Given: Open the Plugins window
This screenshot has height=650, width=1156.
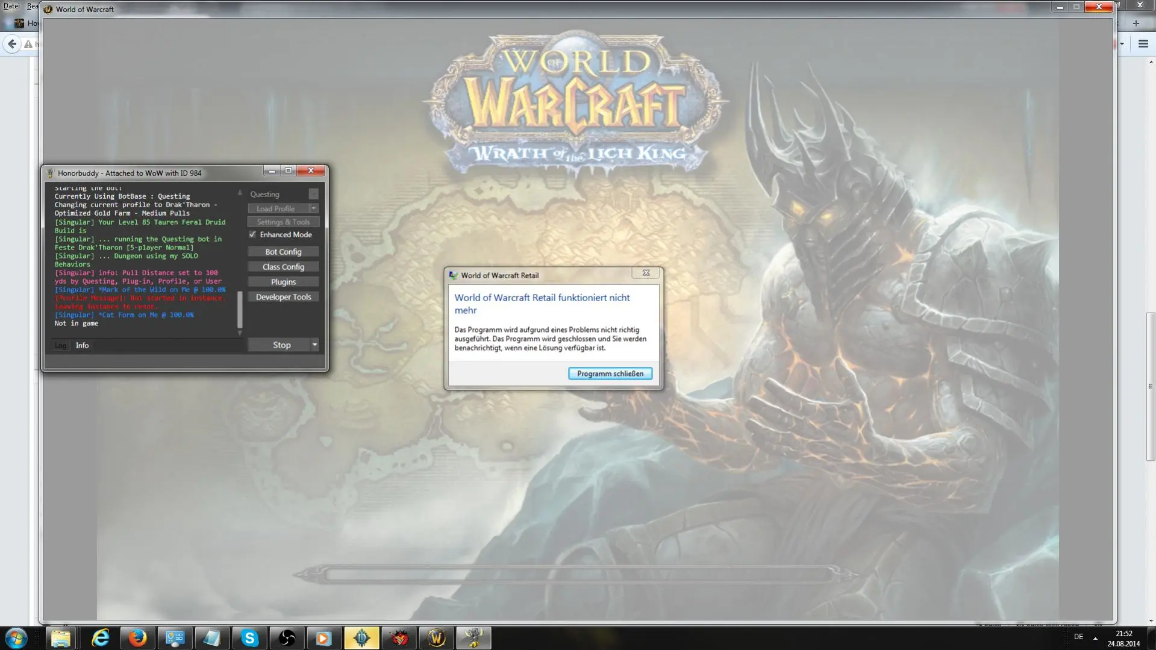Looking at the screenshot, I should 283,282.
